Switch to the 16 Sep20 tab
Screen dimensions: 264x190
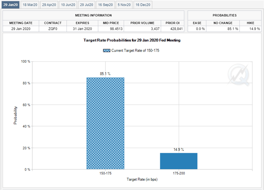pyautogui.click(x=105, y=5)
